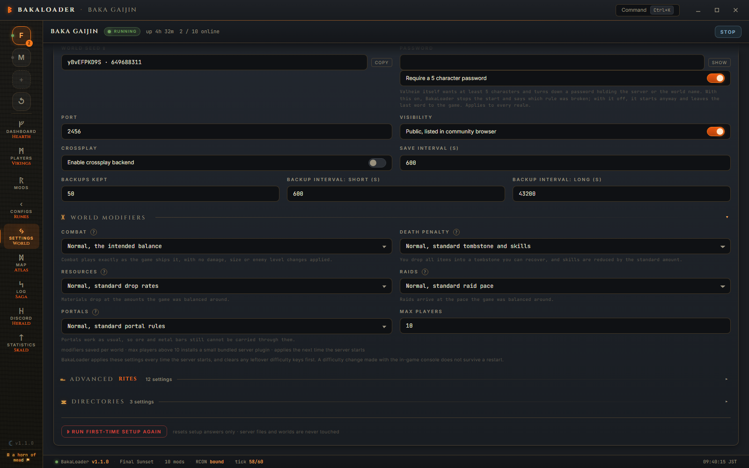This screenshot has height=468, width=749.
Task: Add a new server with the plus icon
Action: [21, 80]
